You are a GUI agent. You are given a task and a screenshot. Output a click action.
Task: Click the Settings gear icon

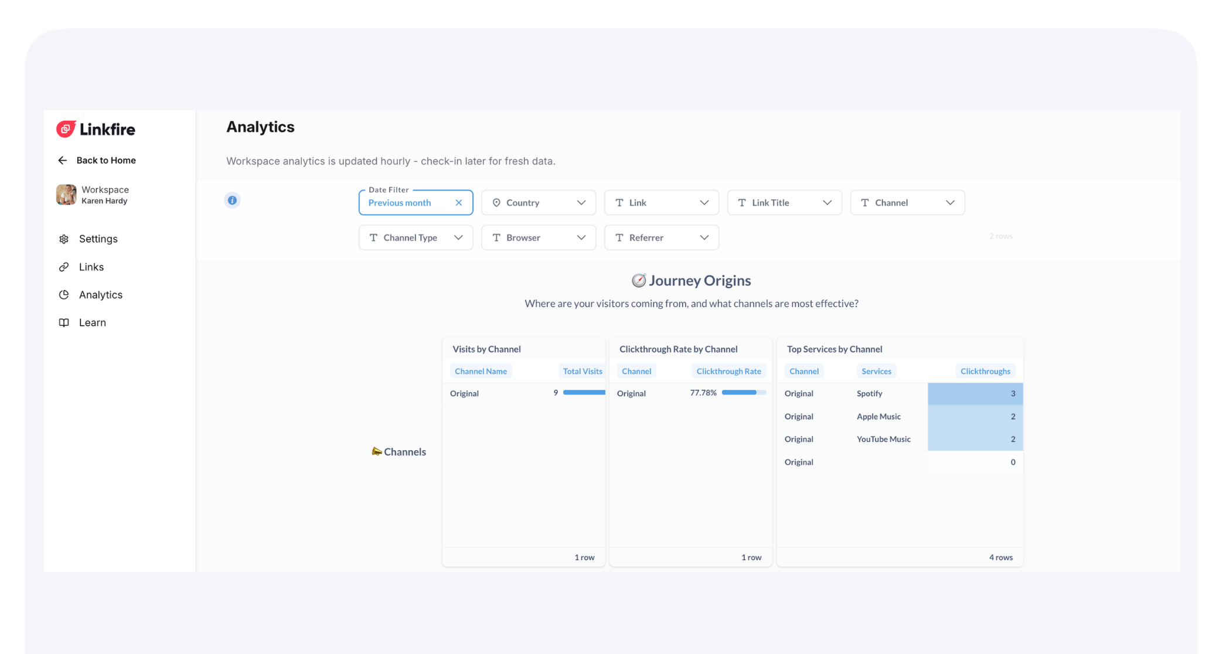tap(64, 239)
